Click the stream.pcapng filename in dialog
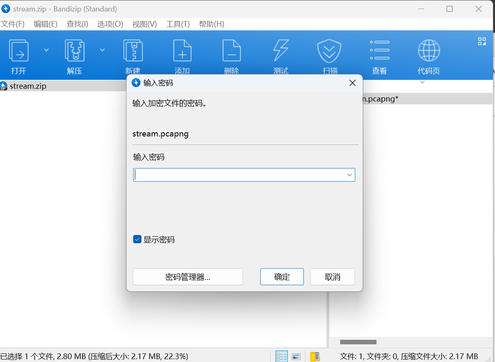This screenshot has height=362, width=495. 160,134
